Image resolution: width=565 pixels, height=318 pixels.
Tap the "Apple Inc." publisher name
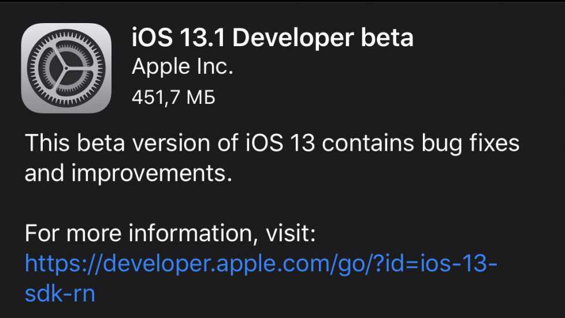[183, 68]
